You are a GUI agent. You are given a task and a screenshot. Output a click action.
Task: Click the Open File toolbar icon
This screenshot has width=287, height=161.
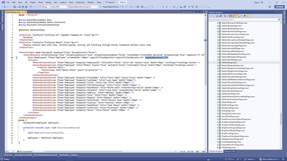point(19,7)
